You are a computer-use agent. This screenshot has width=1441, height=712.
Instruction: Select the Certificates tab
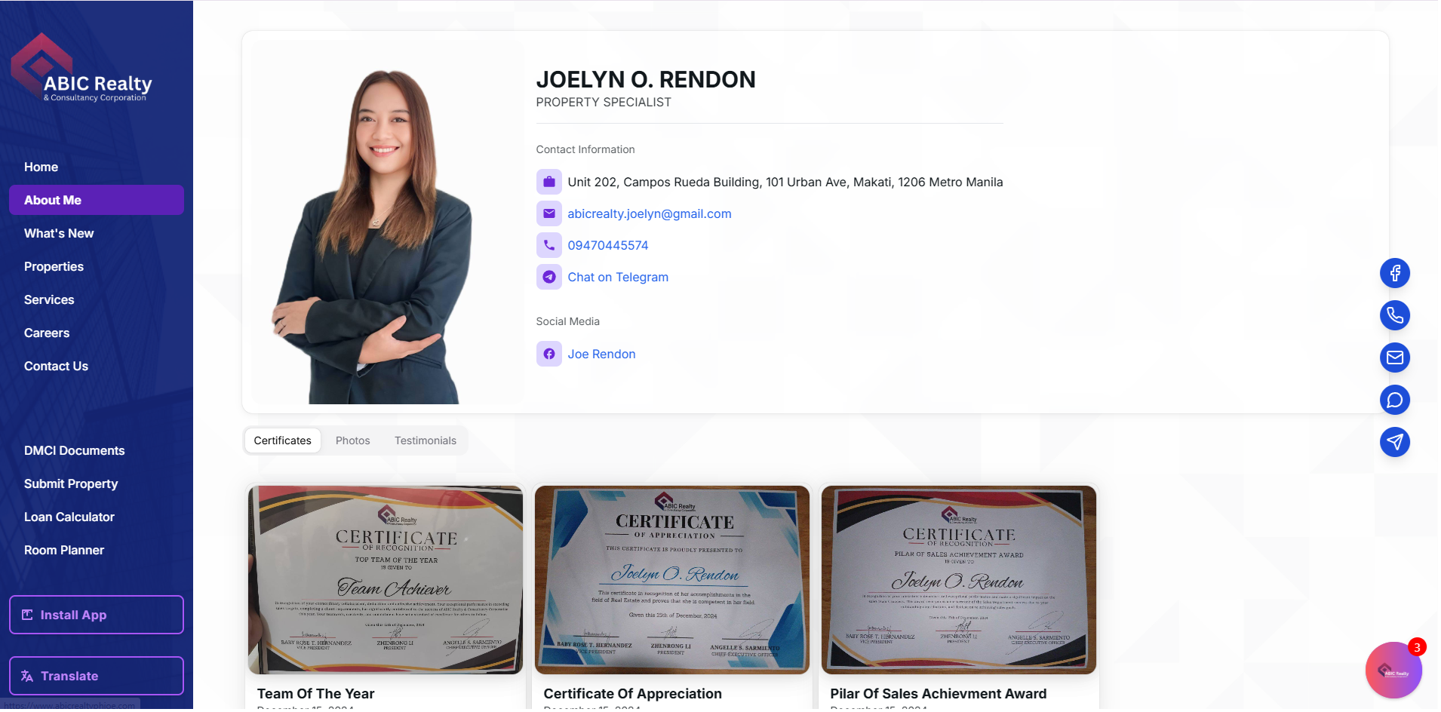pyautogui.click(x=282, y=440)
